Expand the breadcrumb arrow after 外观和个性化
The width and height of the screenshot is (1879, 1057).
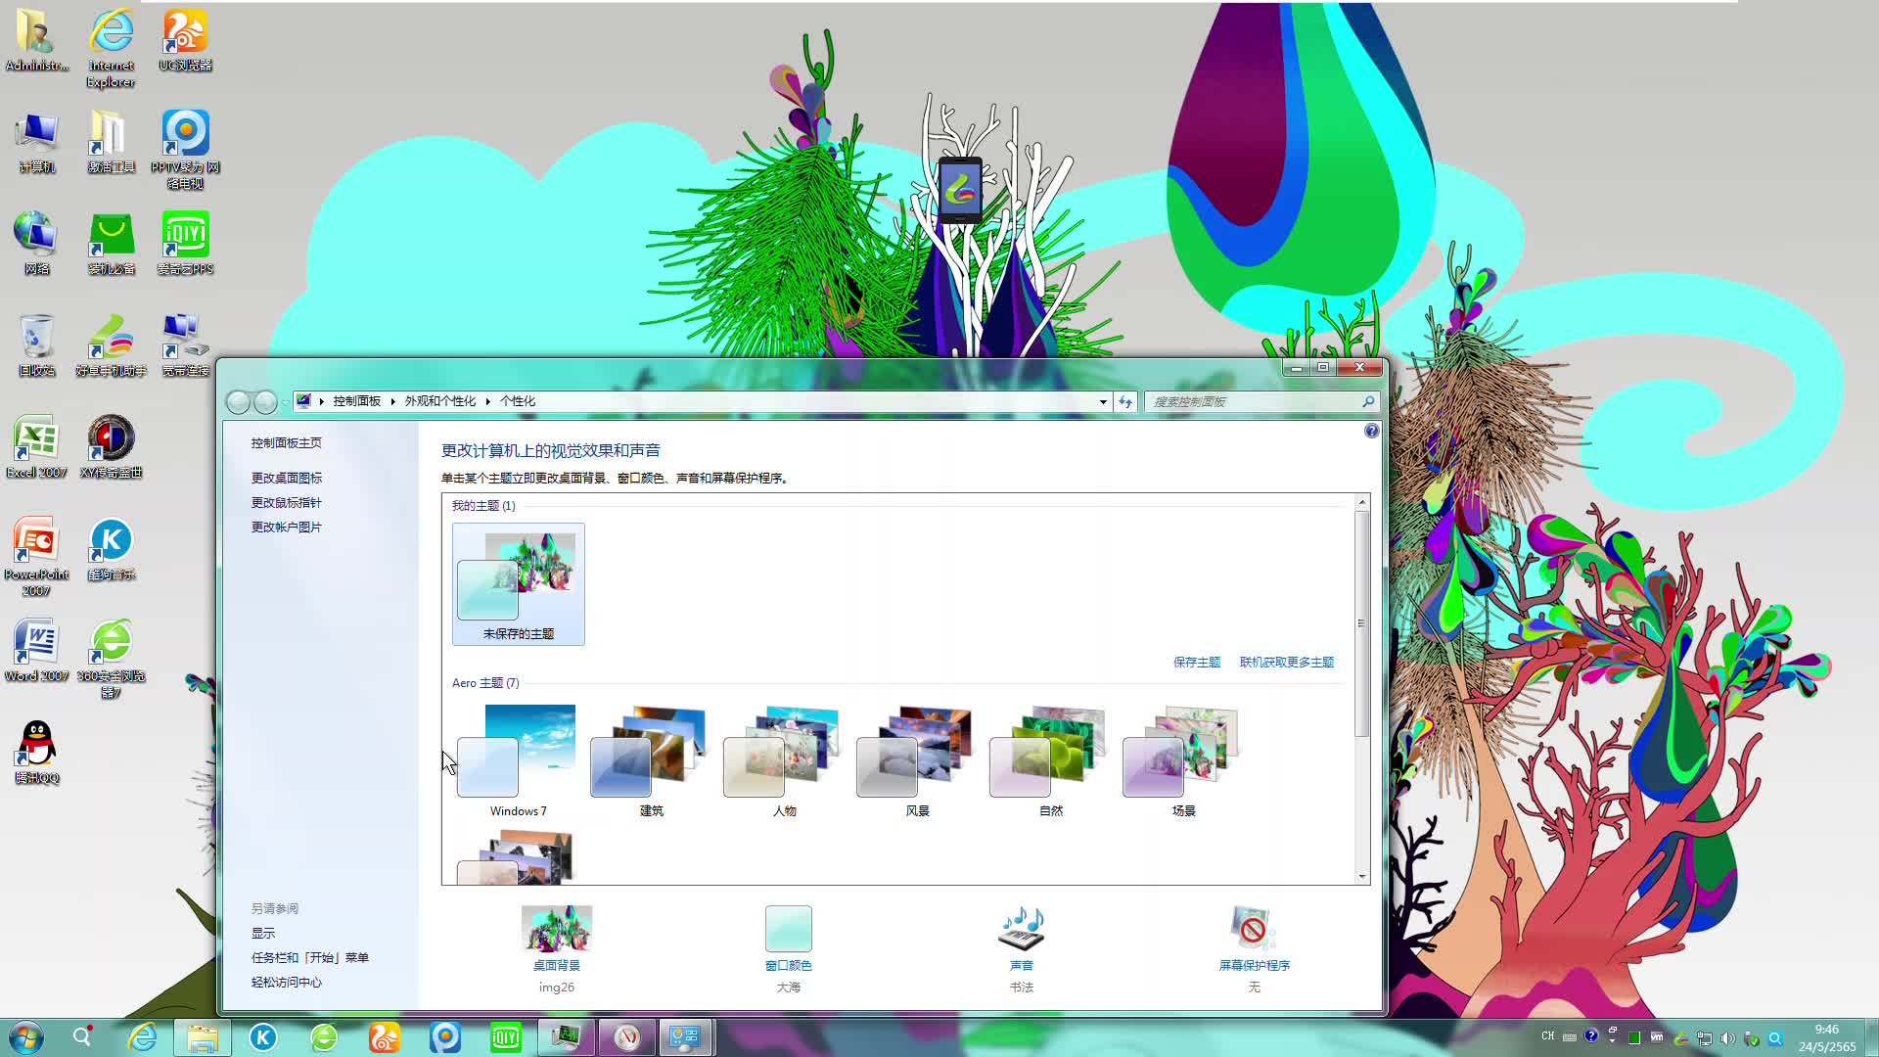[486, 400]
